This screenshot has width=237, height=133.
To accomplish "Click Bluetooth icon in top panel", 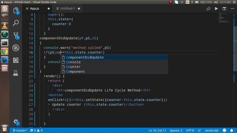I will pos(192,2).
